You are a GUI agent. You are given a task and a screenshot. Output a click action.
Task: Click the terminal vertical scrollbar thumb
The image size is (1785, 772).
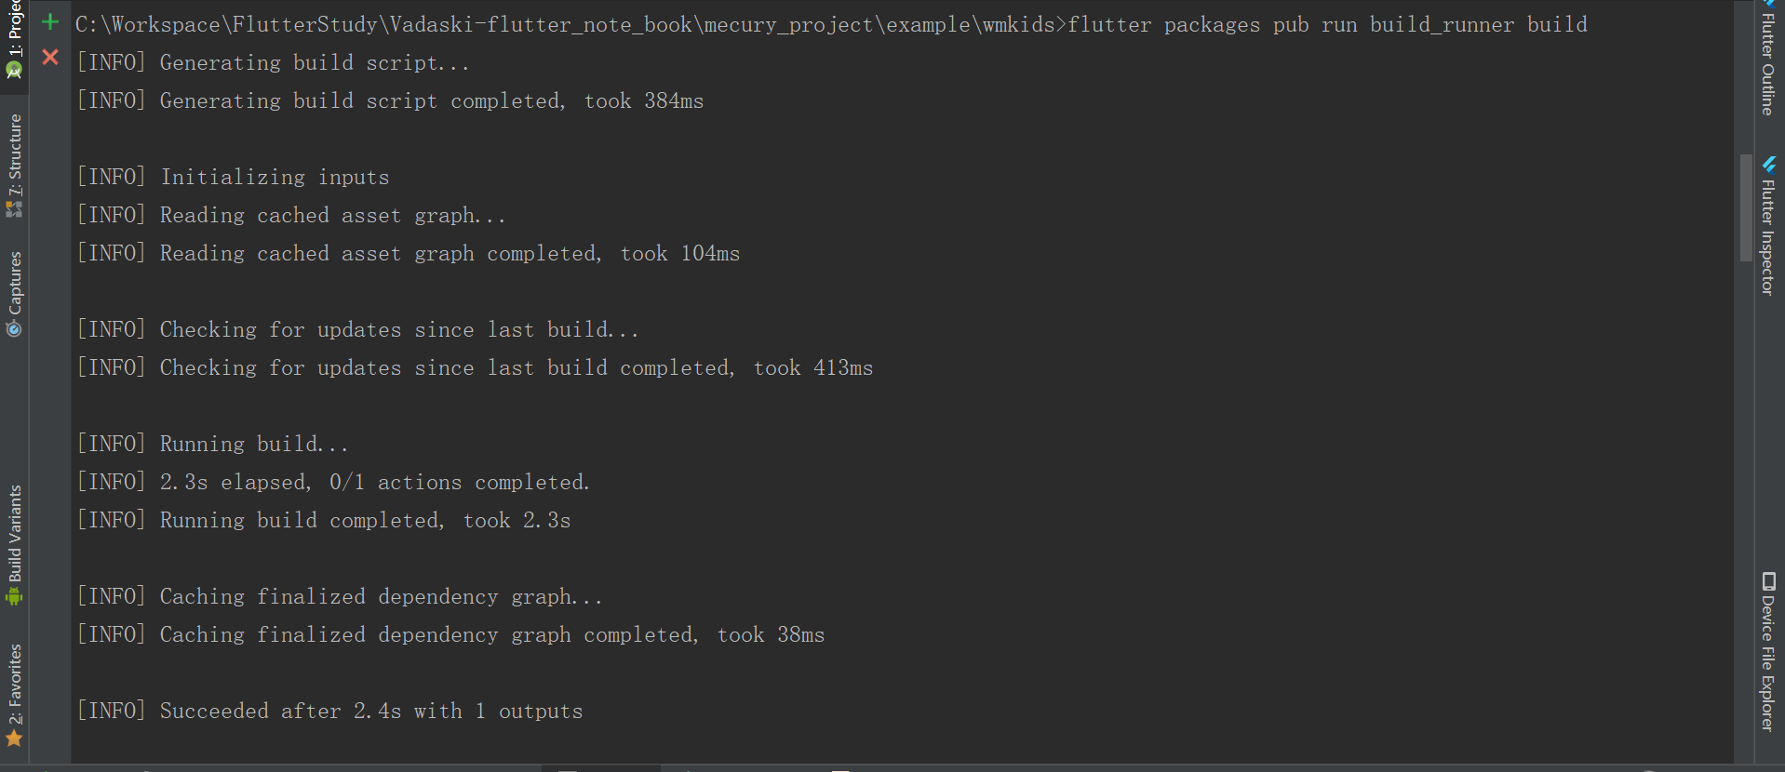[1746, 207]
